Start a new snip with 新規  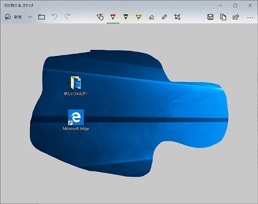click(x=13, y=17)
